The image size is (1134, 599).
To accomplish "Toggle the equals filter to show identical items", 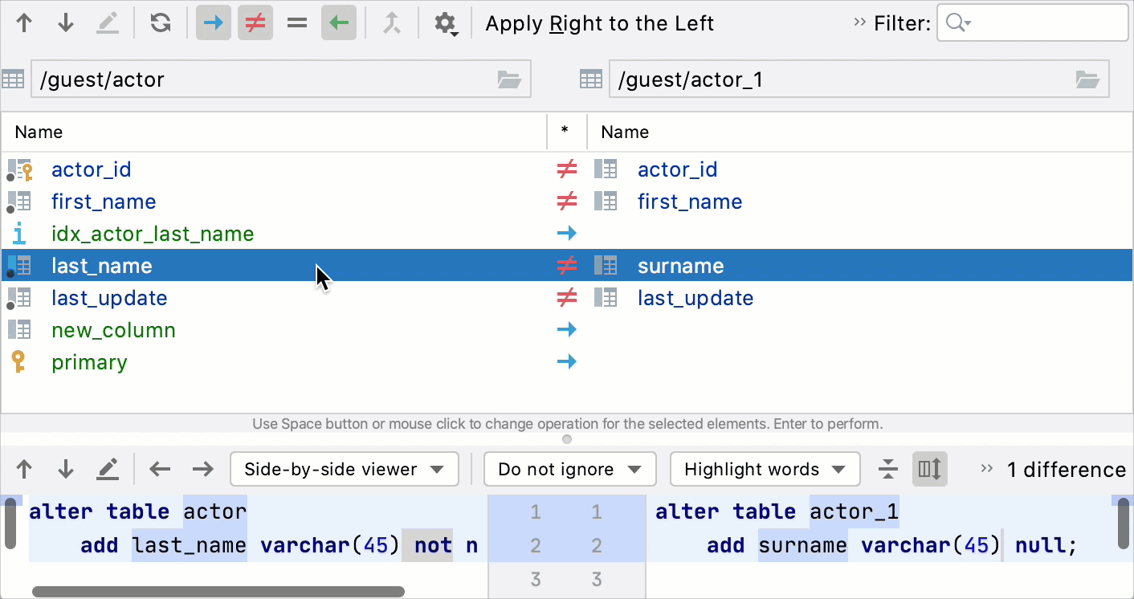I will [x=296, y=22].
